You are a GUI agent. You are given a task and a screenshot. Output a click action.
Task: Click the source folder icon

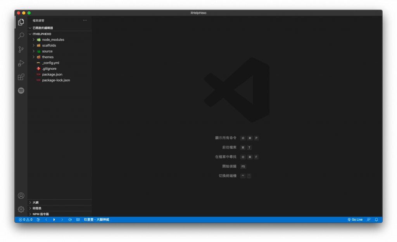(x=38, y=51)
